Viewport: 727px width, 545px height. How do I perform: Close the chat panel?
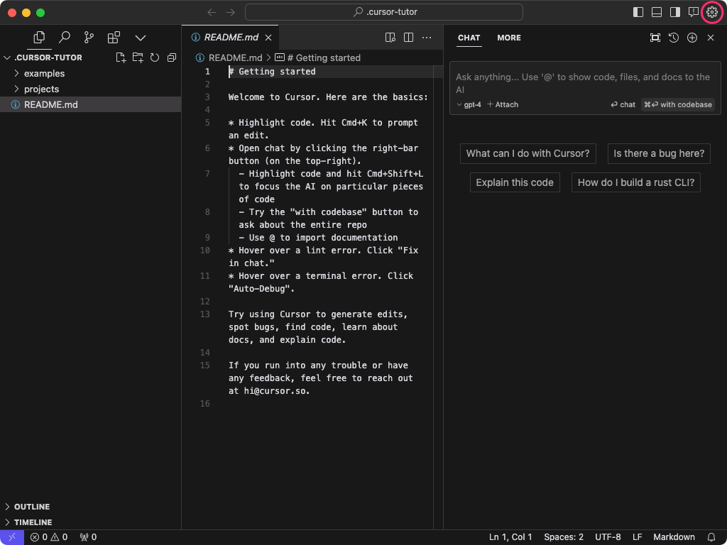coord(710,38)
